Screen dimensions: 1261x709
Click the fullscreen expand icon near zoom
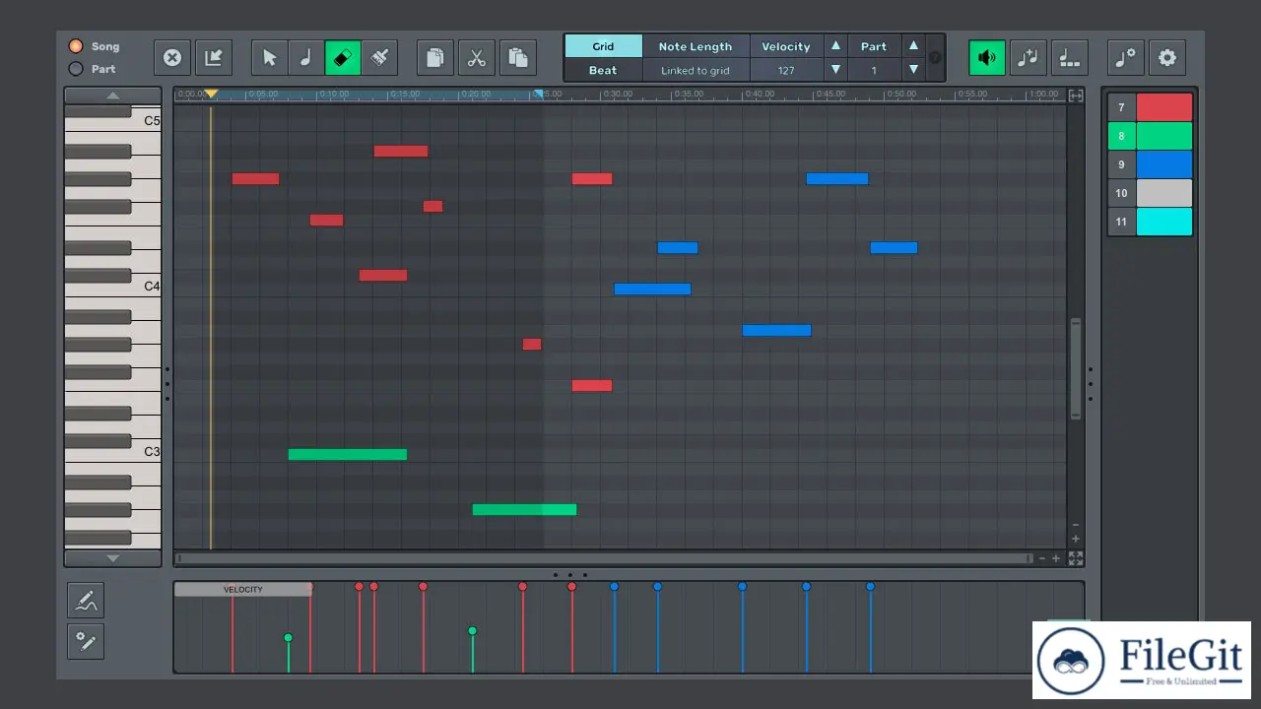1076,558
